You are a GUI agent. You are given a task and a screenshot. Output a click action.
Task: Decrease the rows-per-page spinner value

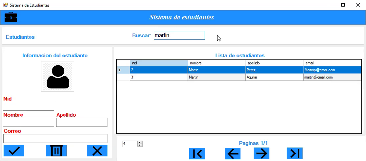click(140, 145)
